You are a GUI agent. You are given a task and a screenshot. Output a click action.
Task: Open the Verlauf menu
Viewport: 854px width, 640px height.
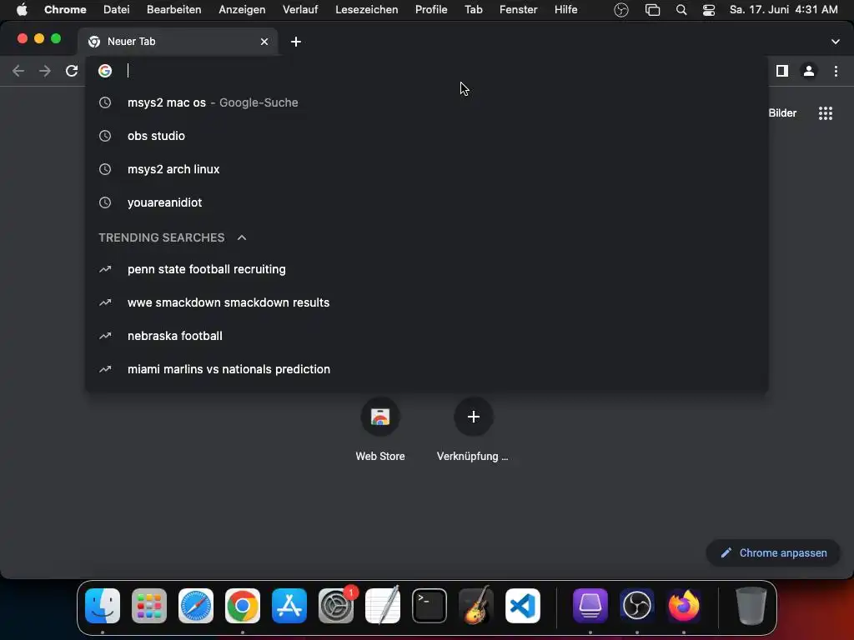point(300,9)
